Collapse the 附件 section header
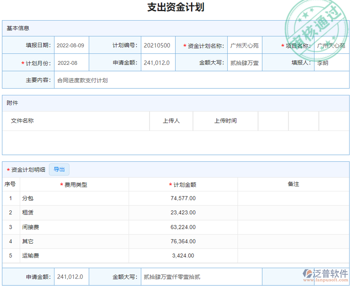 (x=11, y=103)
